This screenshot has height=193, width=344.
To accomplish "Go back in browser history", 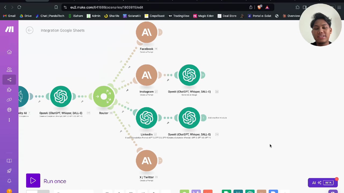I will (5, 7).
